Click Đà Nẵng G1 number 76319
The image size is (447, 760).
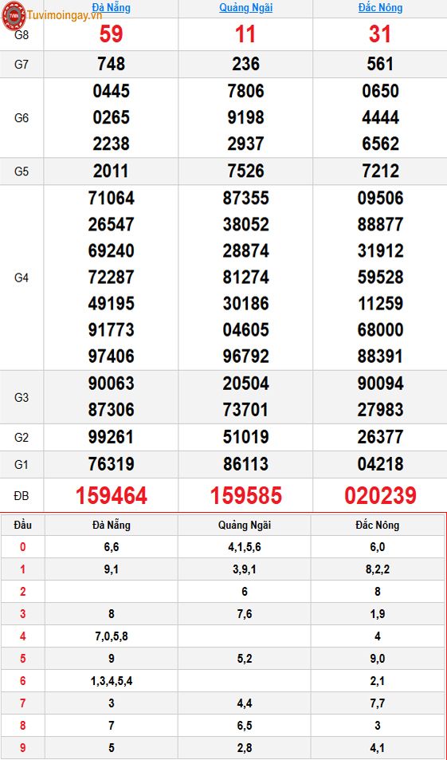pyautogui.click(x=111, y=464)
